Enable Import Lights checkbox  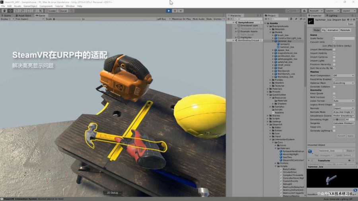334,61
